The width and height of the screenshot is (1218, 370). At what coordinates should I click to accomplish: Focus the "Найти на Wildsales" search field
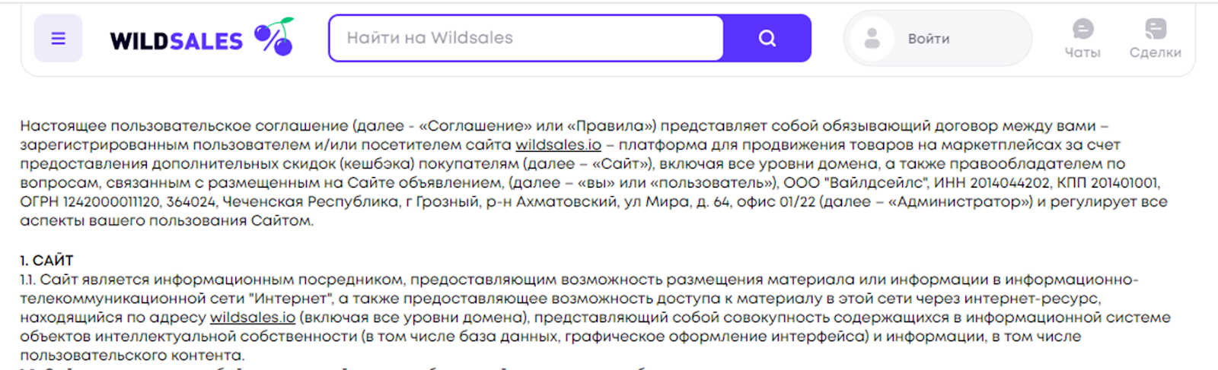[x=525, y=38]
